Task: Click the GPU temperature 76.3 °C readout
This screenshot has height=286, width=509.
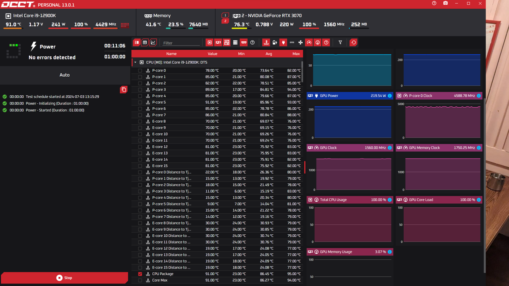Action: coord(242,25)
